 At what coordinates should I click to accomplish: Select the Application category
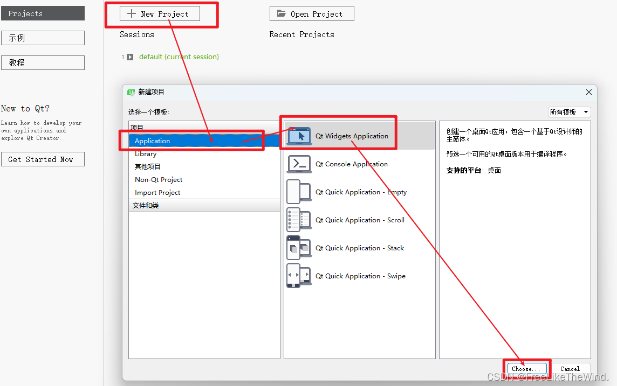(204, 141)
